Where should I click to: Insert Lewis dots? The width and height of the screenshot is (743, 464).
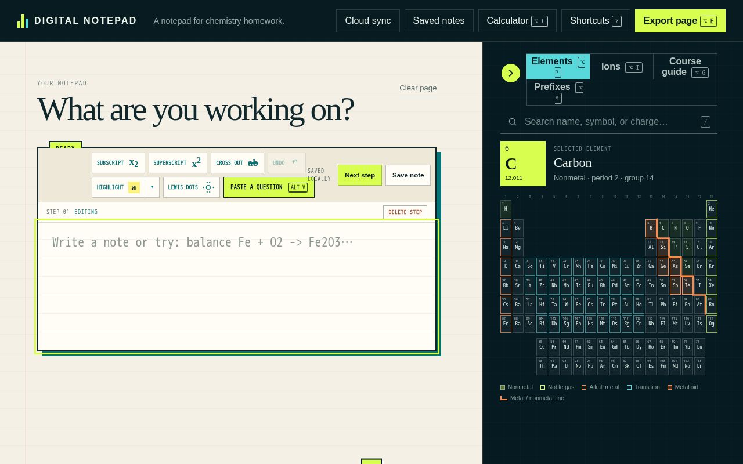[192, 187]
